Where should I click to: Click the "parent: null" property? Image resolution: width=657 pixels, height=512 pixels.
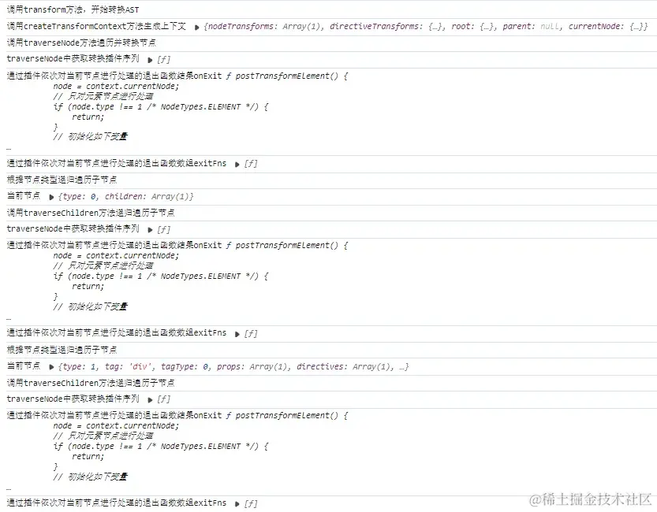click(x=532, y=26)
